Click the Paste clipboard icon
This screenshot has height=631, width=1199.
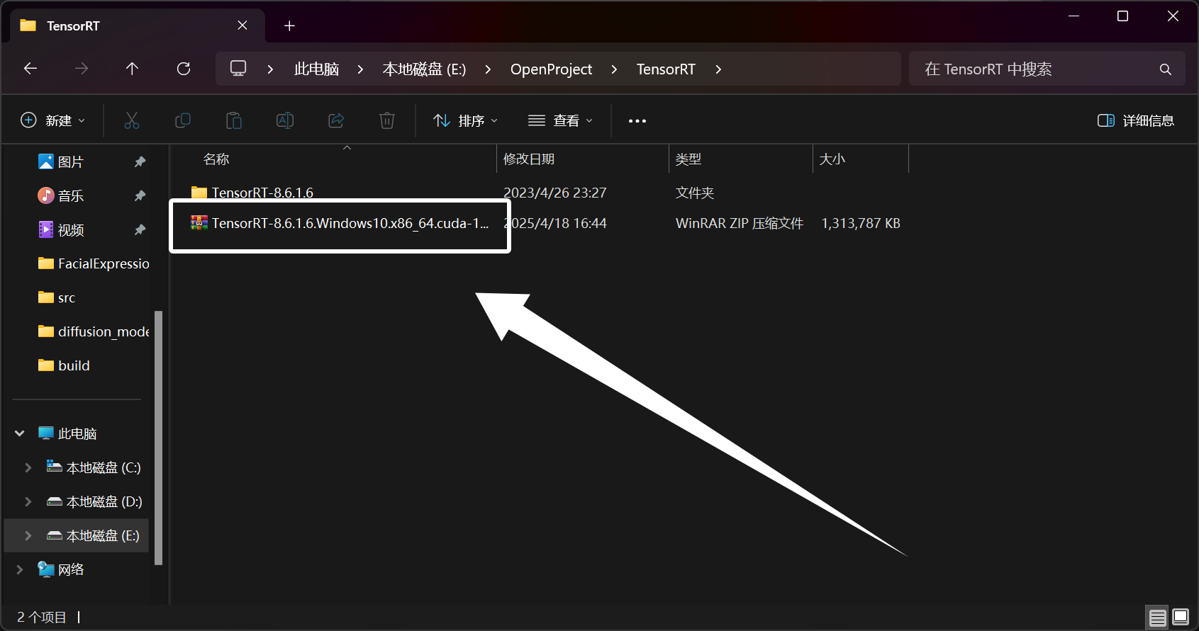(x=234, y=120)
